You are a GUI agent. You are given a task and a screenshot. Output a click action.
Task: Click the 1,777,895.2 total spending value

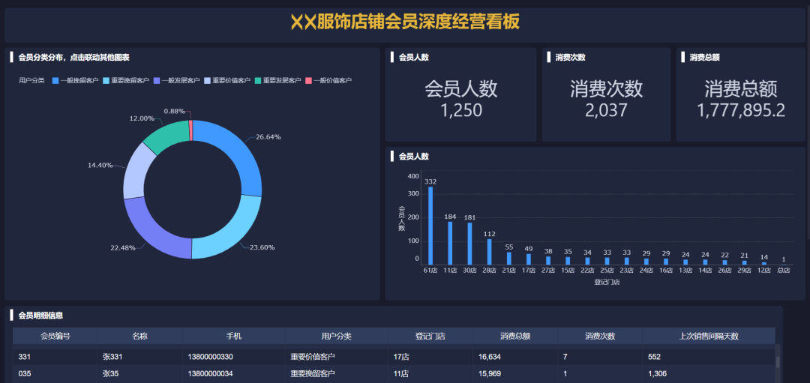click(741, 110)
